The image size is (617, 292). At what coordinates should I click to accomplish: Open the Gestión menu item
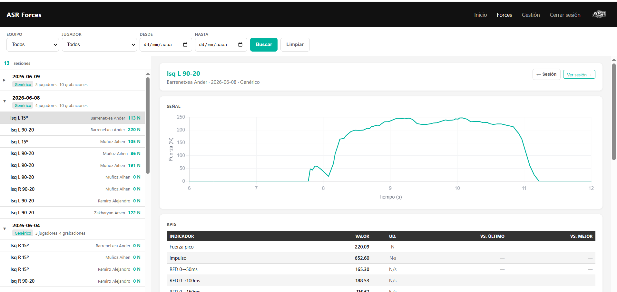[x=531, y=15]
